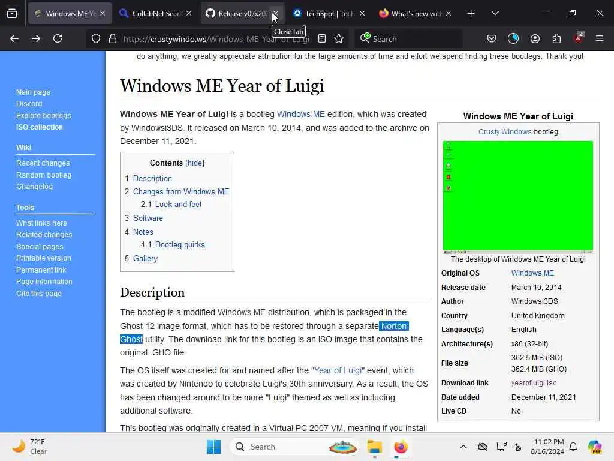Open the green desktop screenshot thumbnail
Viewport: 614px width, 461px height.
(517, 197)
